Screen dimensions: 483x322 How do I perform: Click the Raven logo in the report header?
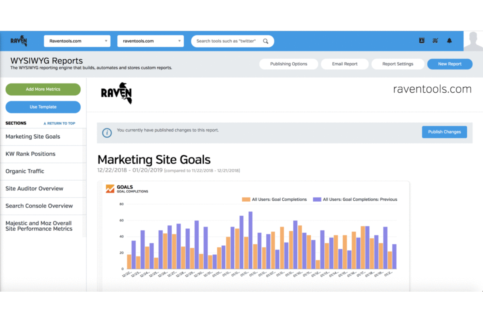click(116, 93)
